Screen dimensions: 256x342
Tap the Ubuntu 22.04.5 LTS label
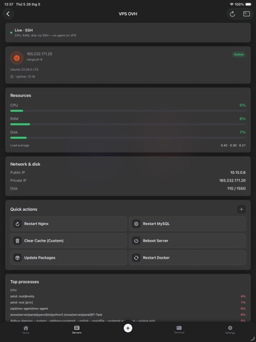pyautogui.click(x=24, y=70)
